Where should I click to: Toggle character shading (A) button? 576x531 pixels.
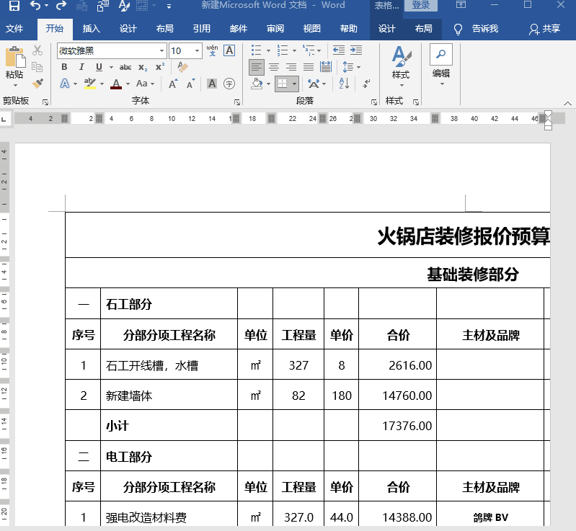[x=212, y=84]
